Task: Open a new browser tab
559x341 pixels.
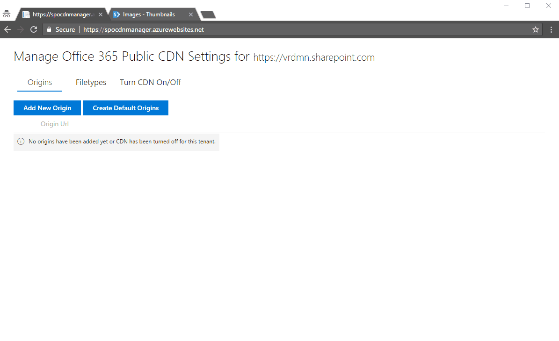Action: coord(208,14)
